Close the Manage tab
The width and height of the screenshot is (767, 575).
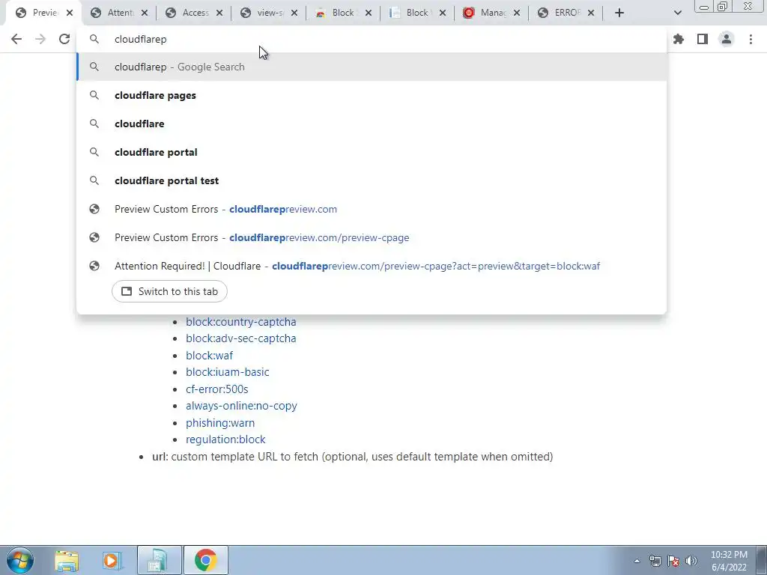517,13
